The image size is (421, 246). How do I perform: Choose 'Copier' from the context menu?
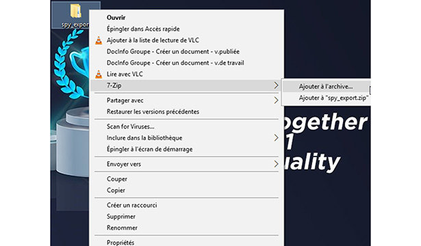[116, 190]
